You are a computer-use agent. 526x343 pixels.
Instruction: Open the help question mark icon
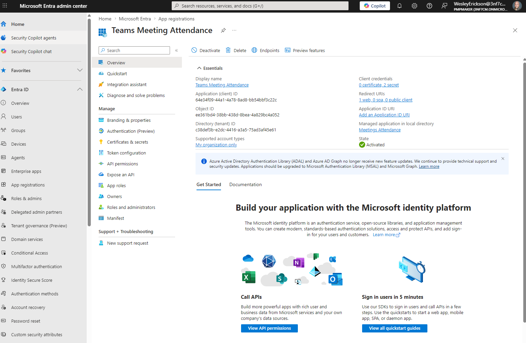[429, 6]
